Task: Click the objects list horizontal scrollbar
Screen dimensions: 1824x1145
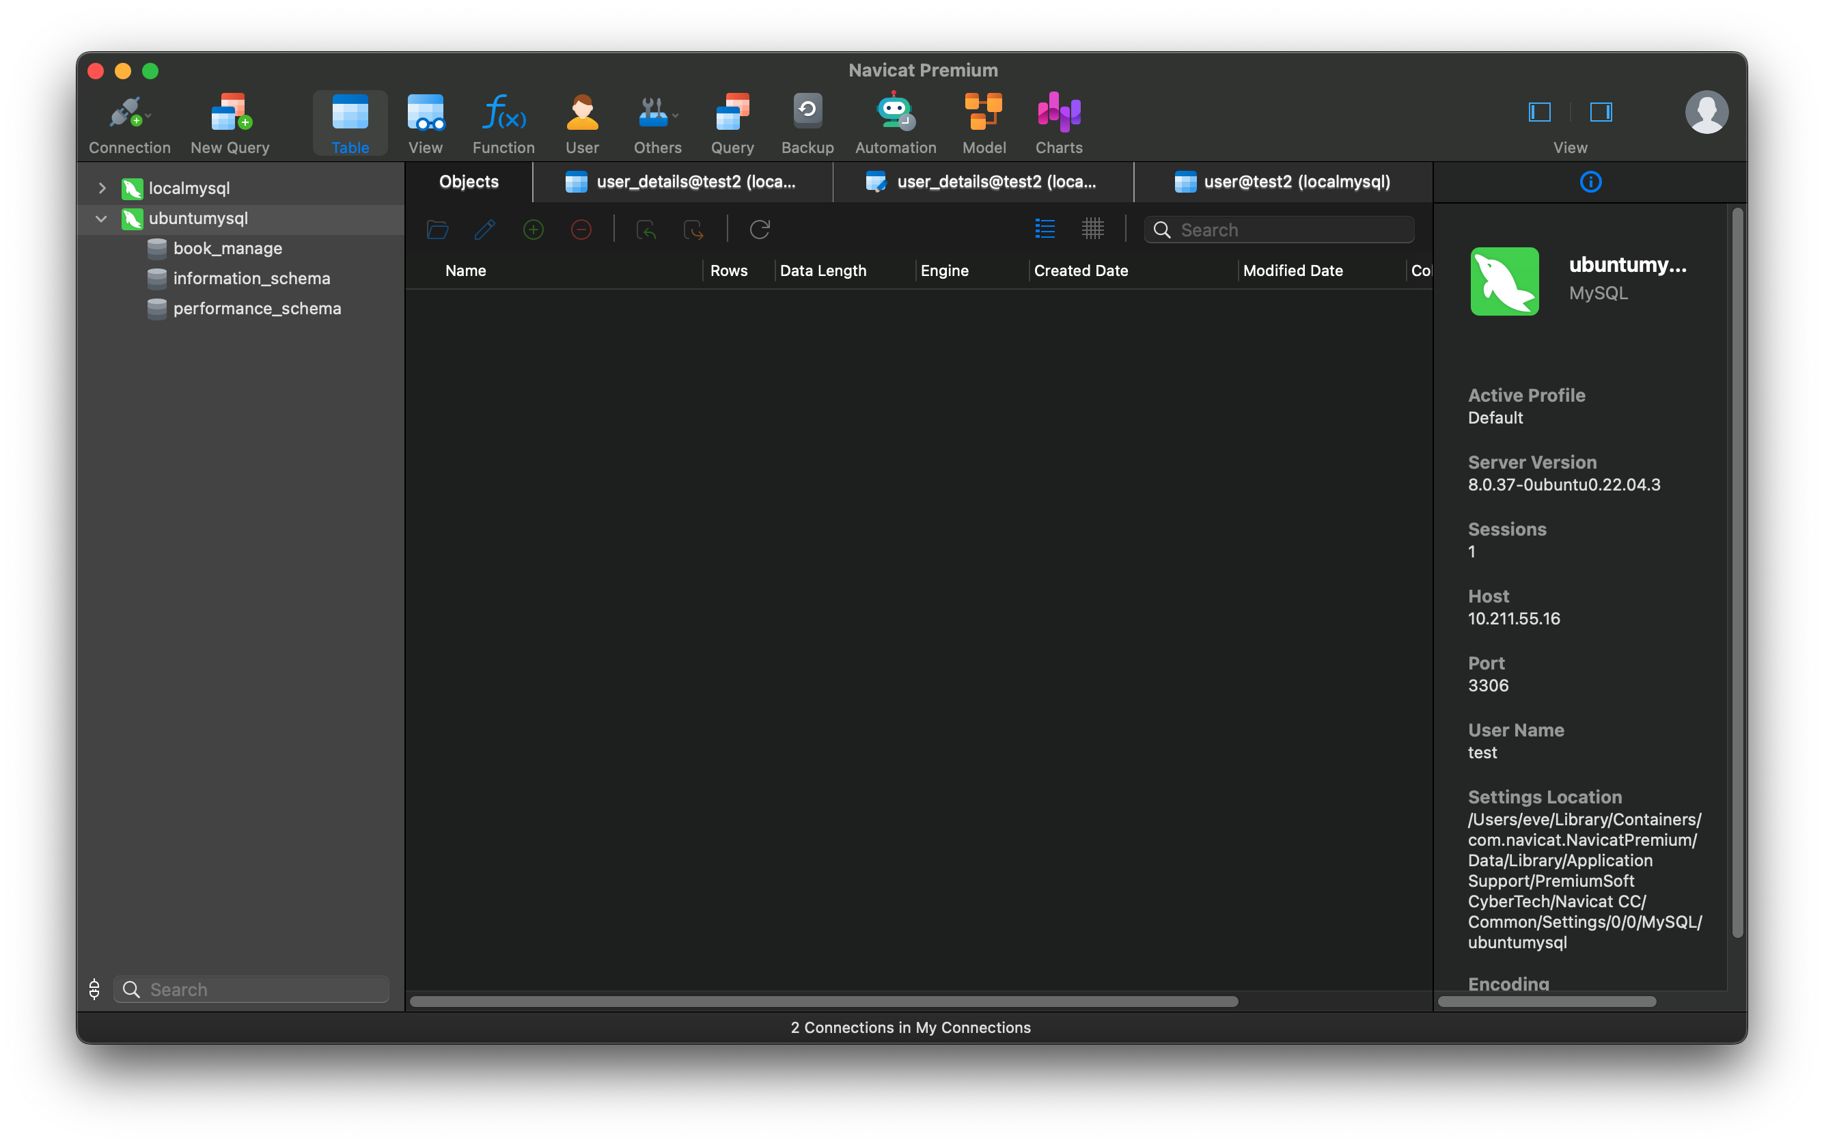Action: 824,1001
